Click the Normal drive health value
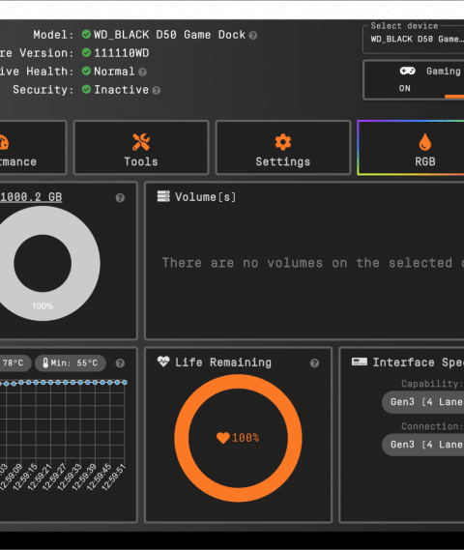 114,72
